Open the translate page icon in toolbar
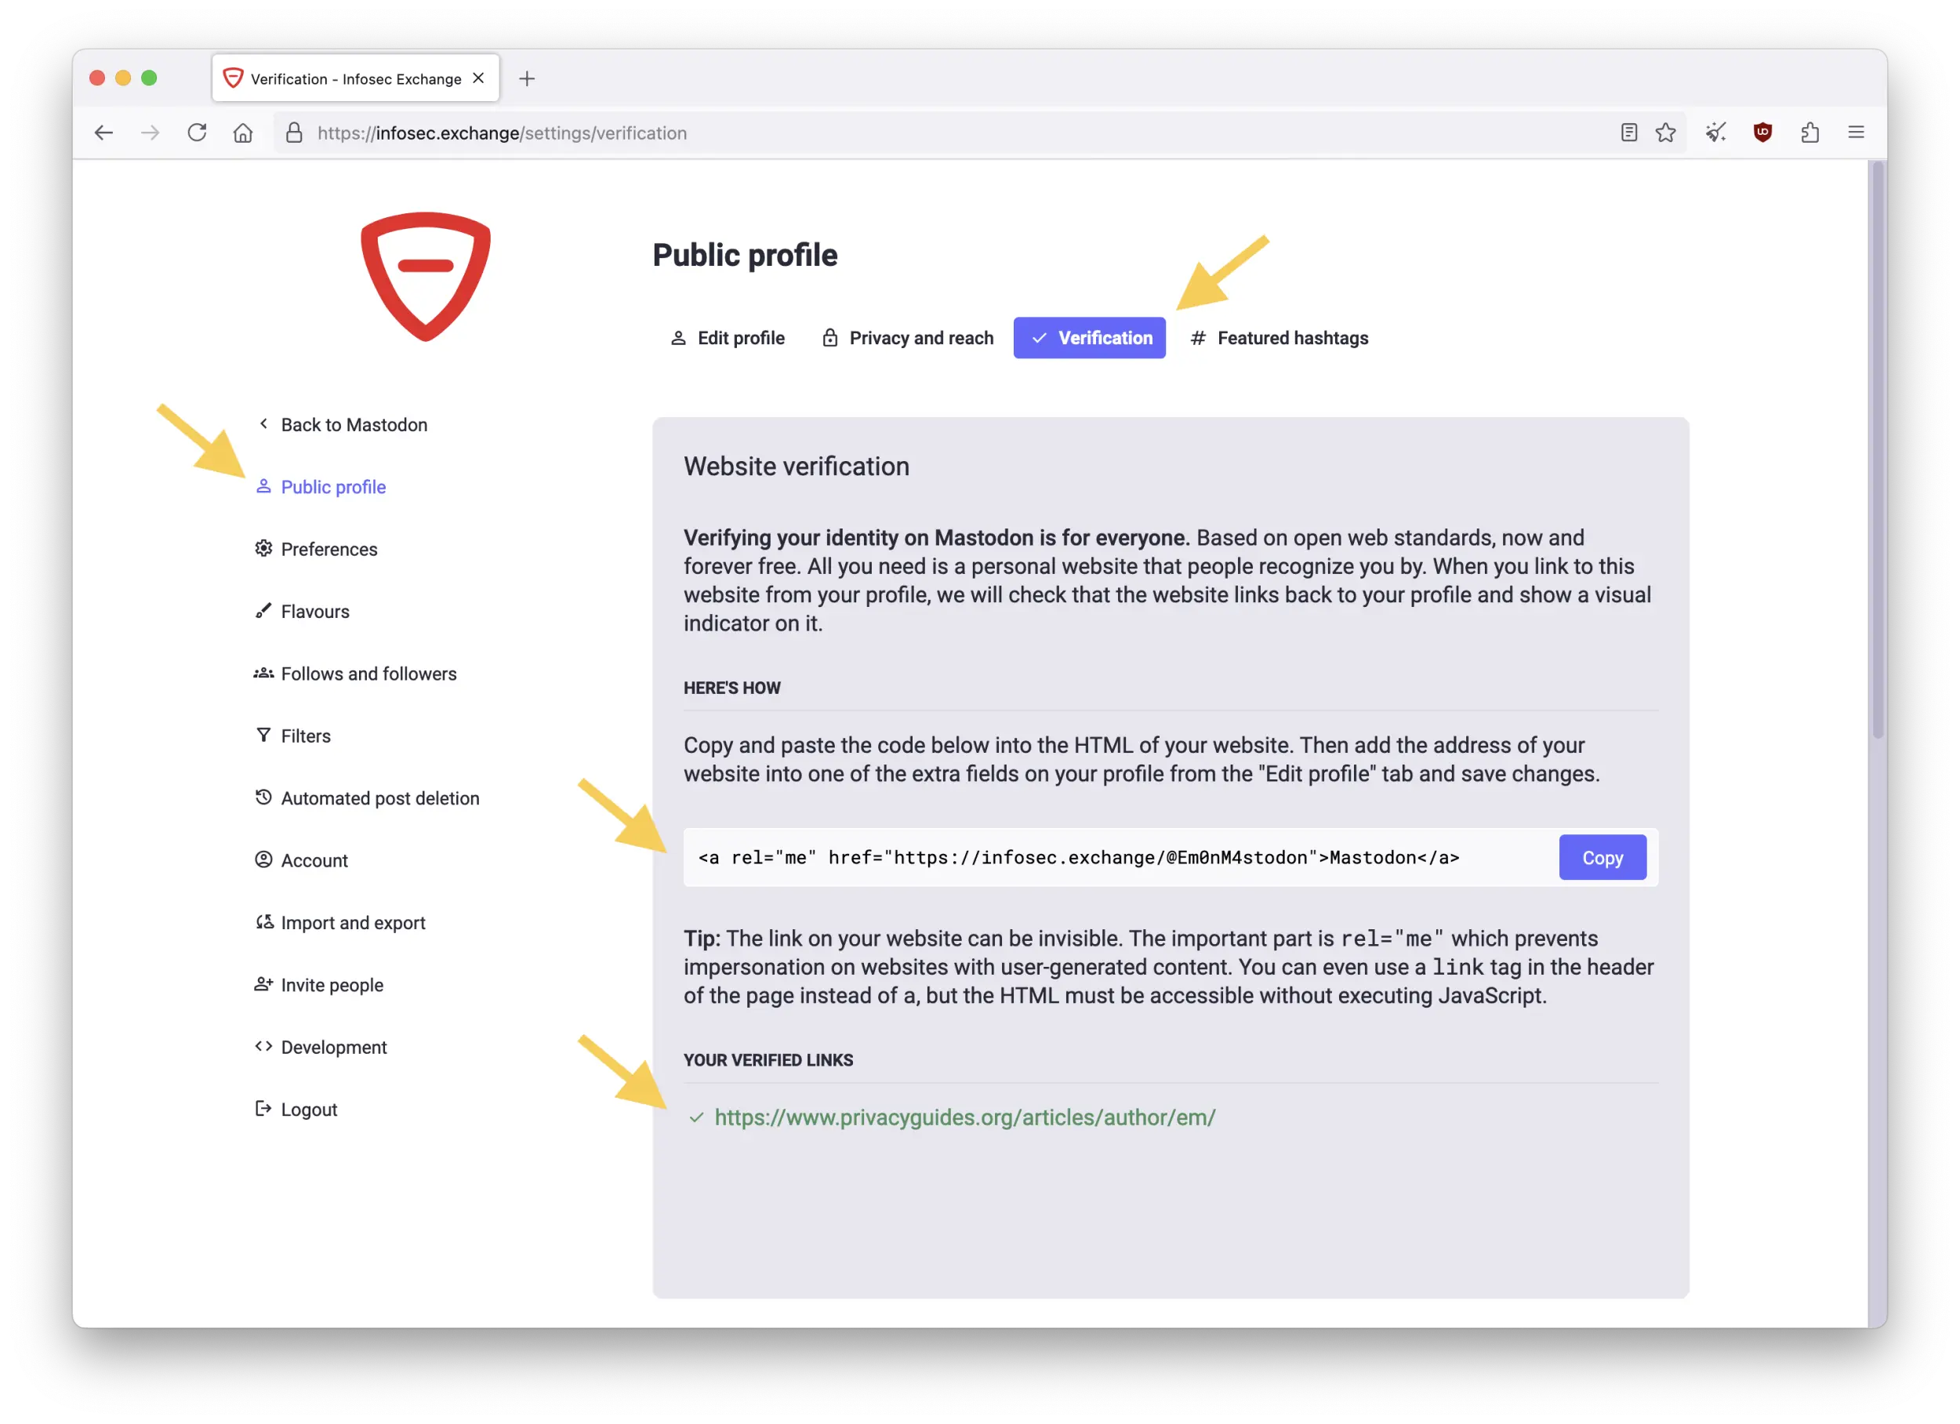 (1715, 133)
